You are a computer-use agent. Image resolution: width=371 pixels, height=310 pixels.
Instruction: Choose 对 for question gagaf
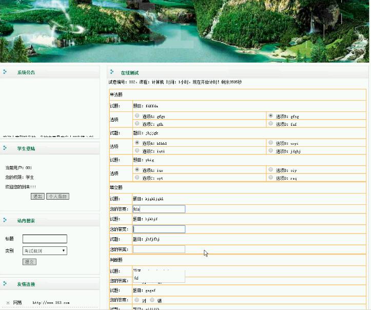(x=137, y=300)
